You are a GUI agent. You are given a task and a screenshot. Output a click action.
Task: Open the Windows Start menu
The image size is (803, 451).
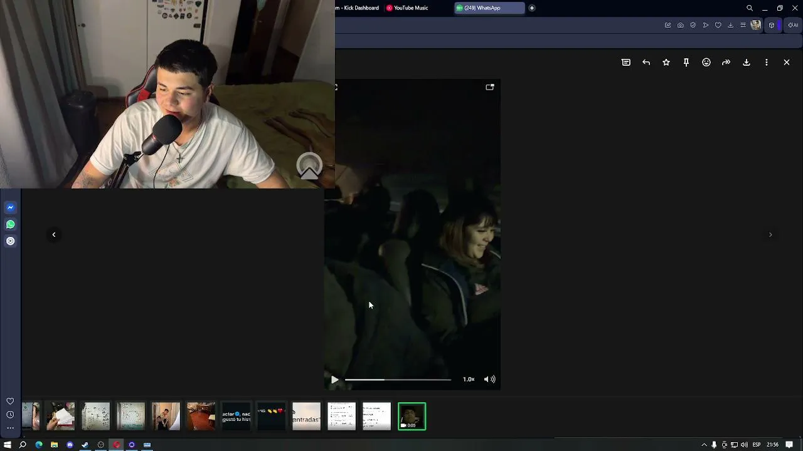pyautogui.click(x=8, y=445)
